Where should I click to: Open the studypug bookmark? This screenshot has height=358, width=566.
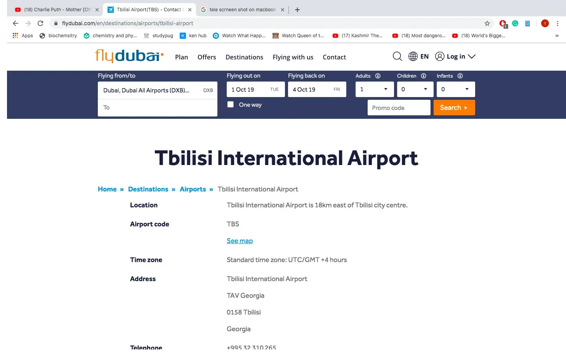point(158,36)
